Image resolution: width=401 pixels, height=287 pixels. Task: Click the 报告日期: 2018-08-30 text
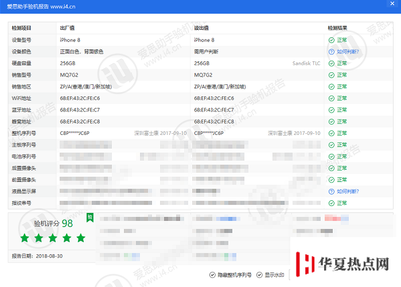(37, 256)
